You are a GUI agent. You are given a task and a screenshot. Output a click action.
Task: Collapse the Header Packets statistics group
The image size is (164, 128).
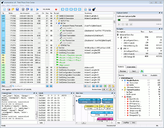point(123,81)
